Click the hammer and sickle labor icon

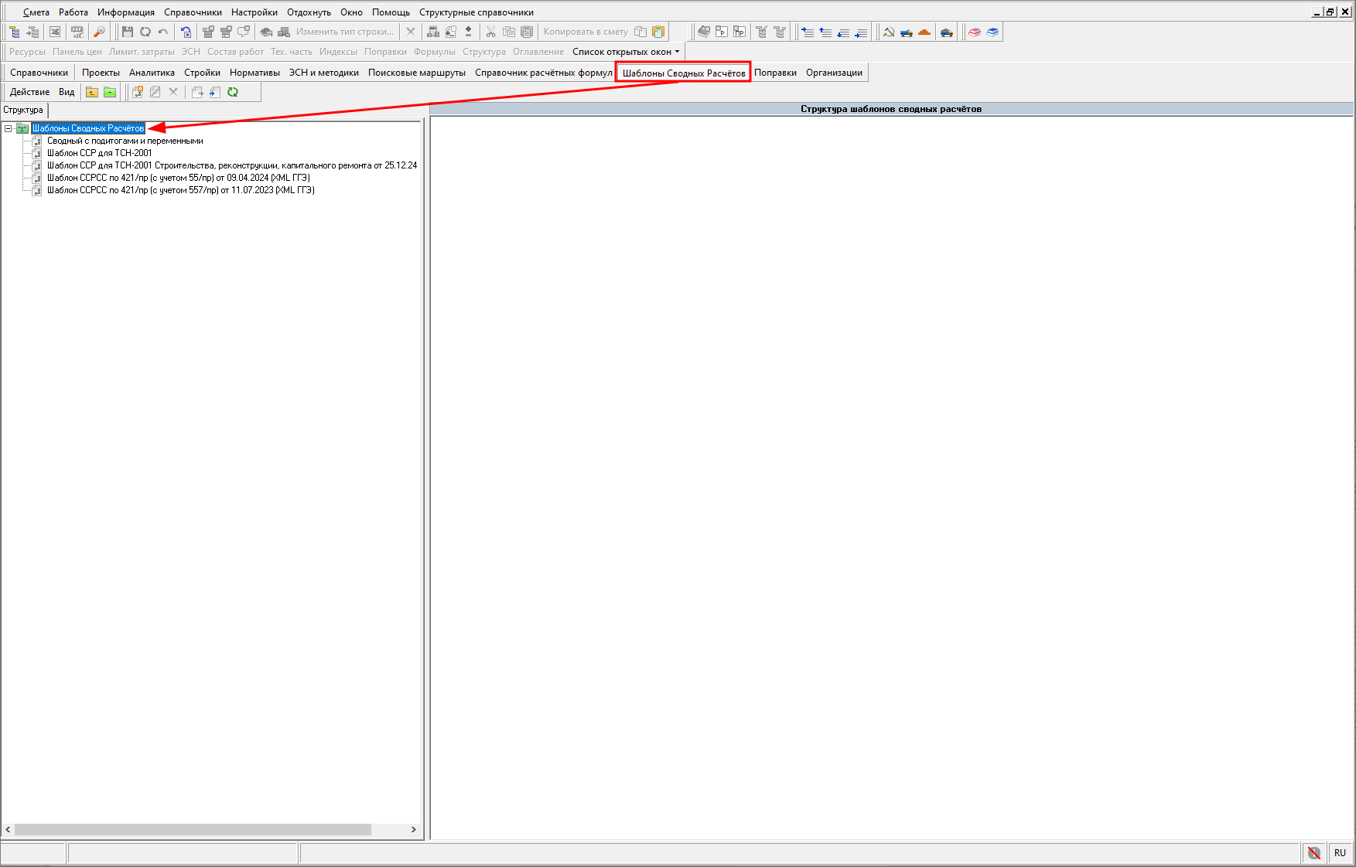(x=889, y=32)
